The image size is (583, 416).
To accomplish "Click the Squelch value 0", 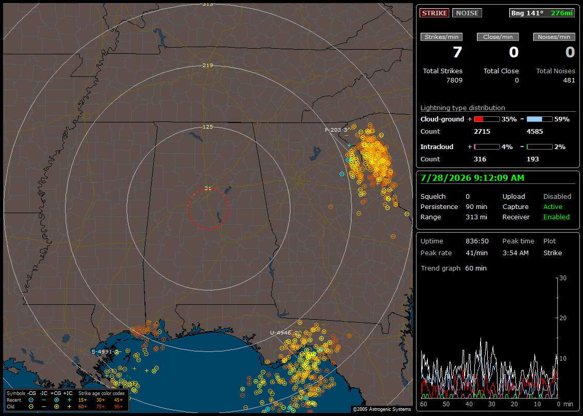I will (468, 197).
